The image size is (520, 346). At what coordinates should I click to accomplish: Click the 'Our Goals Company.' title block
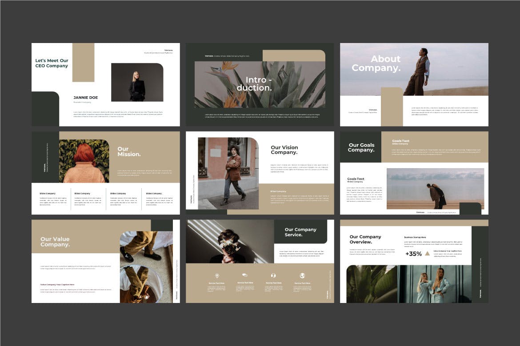click(x=361, y=148)
